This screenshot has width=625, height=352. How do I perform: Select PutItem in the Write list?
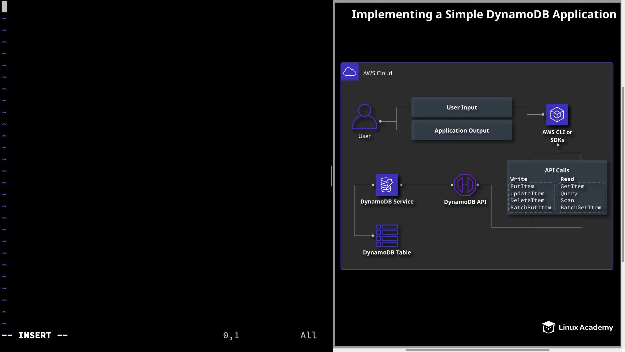tap(522, 186)
